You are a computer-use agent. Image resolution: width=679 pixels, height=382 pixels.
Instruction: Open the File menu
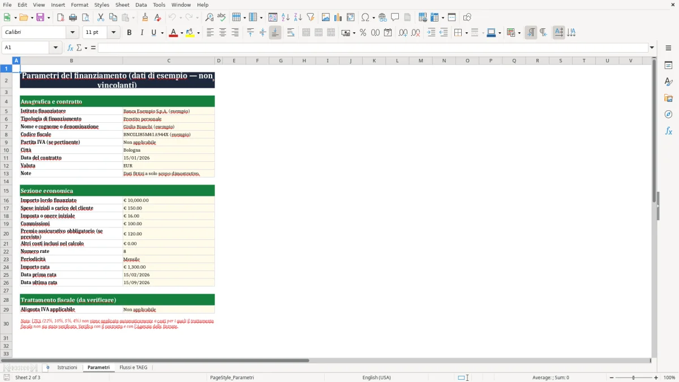(x=7, y=5)
